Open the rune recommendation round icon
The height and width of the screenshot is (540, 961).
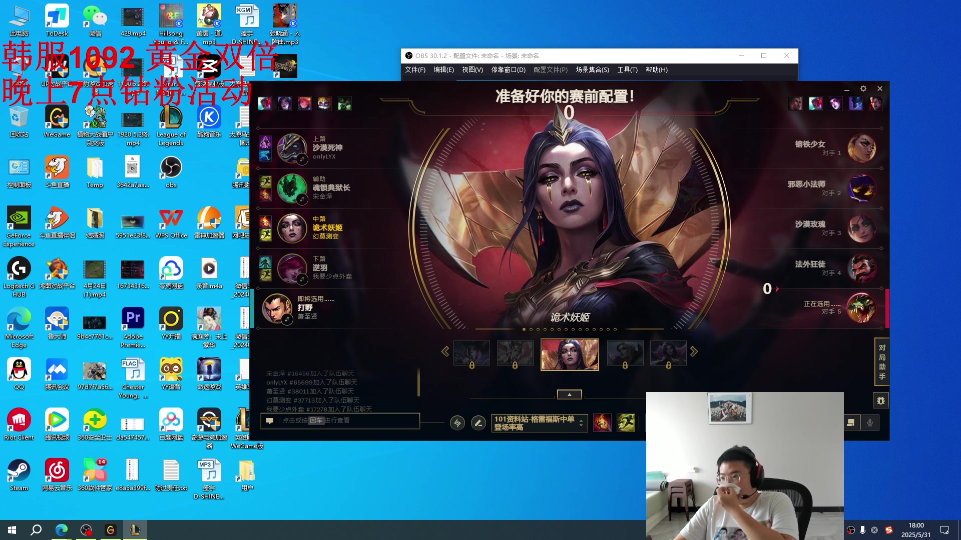click(457, 423)
